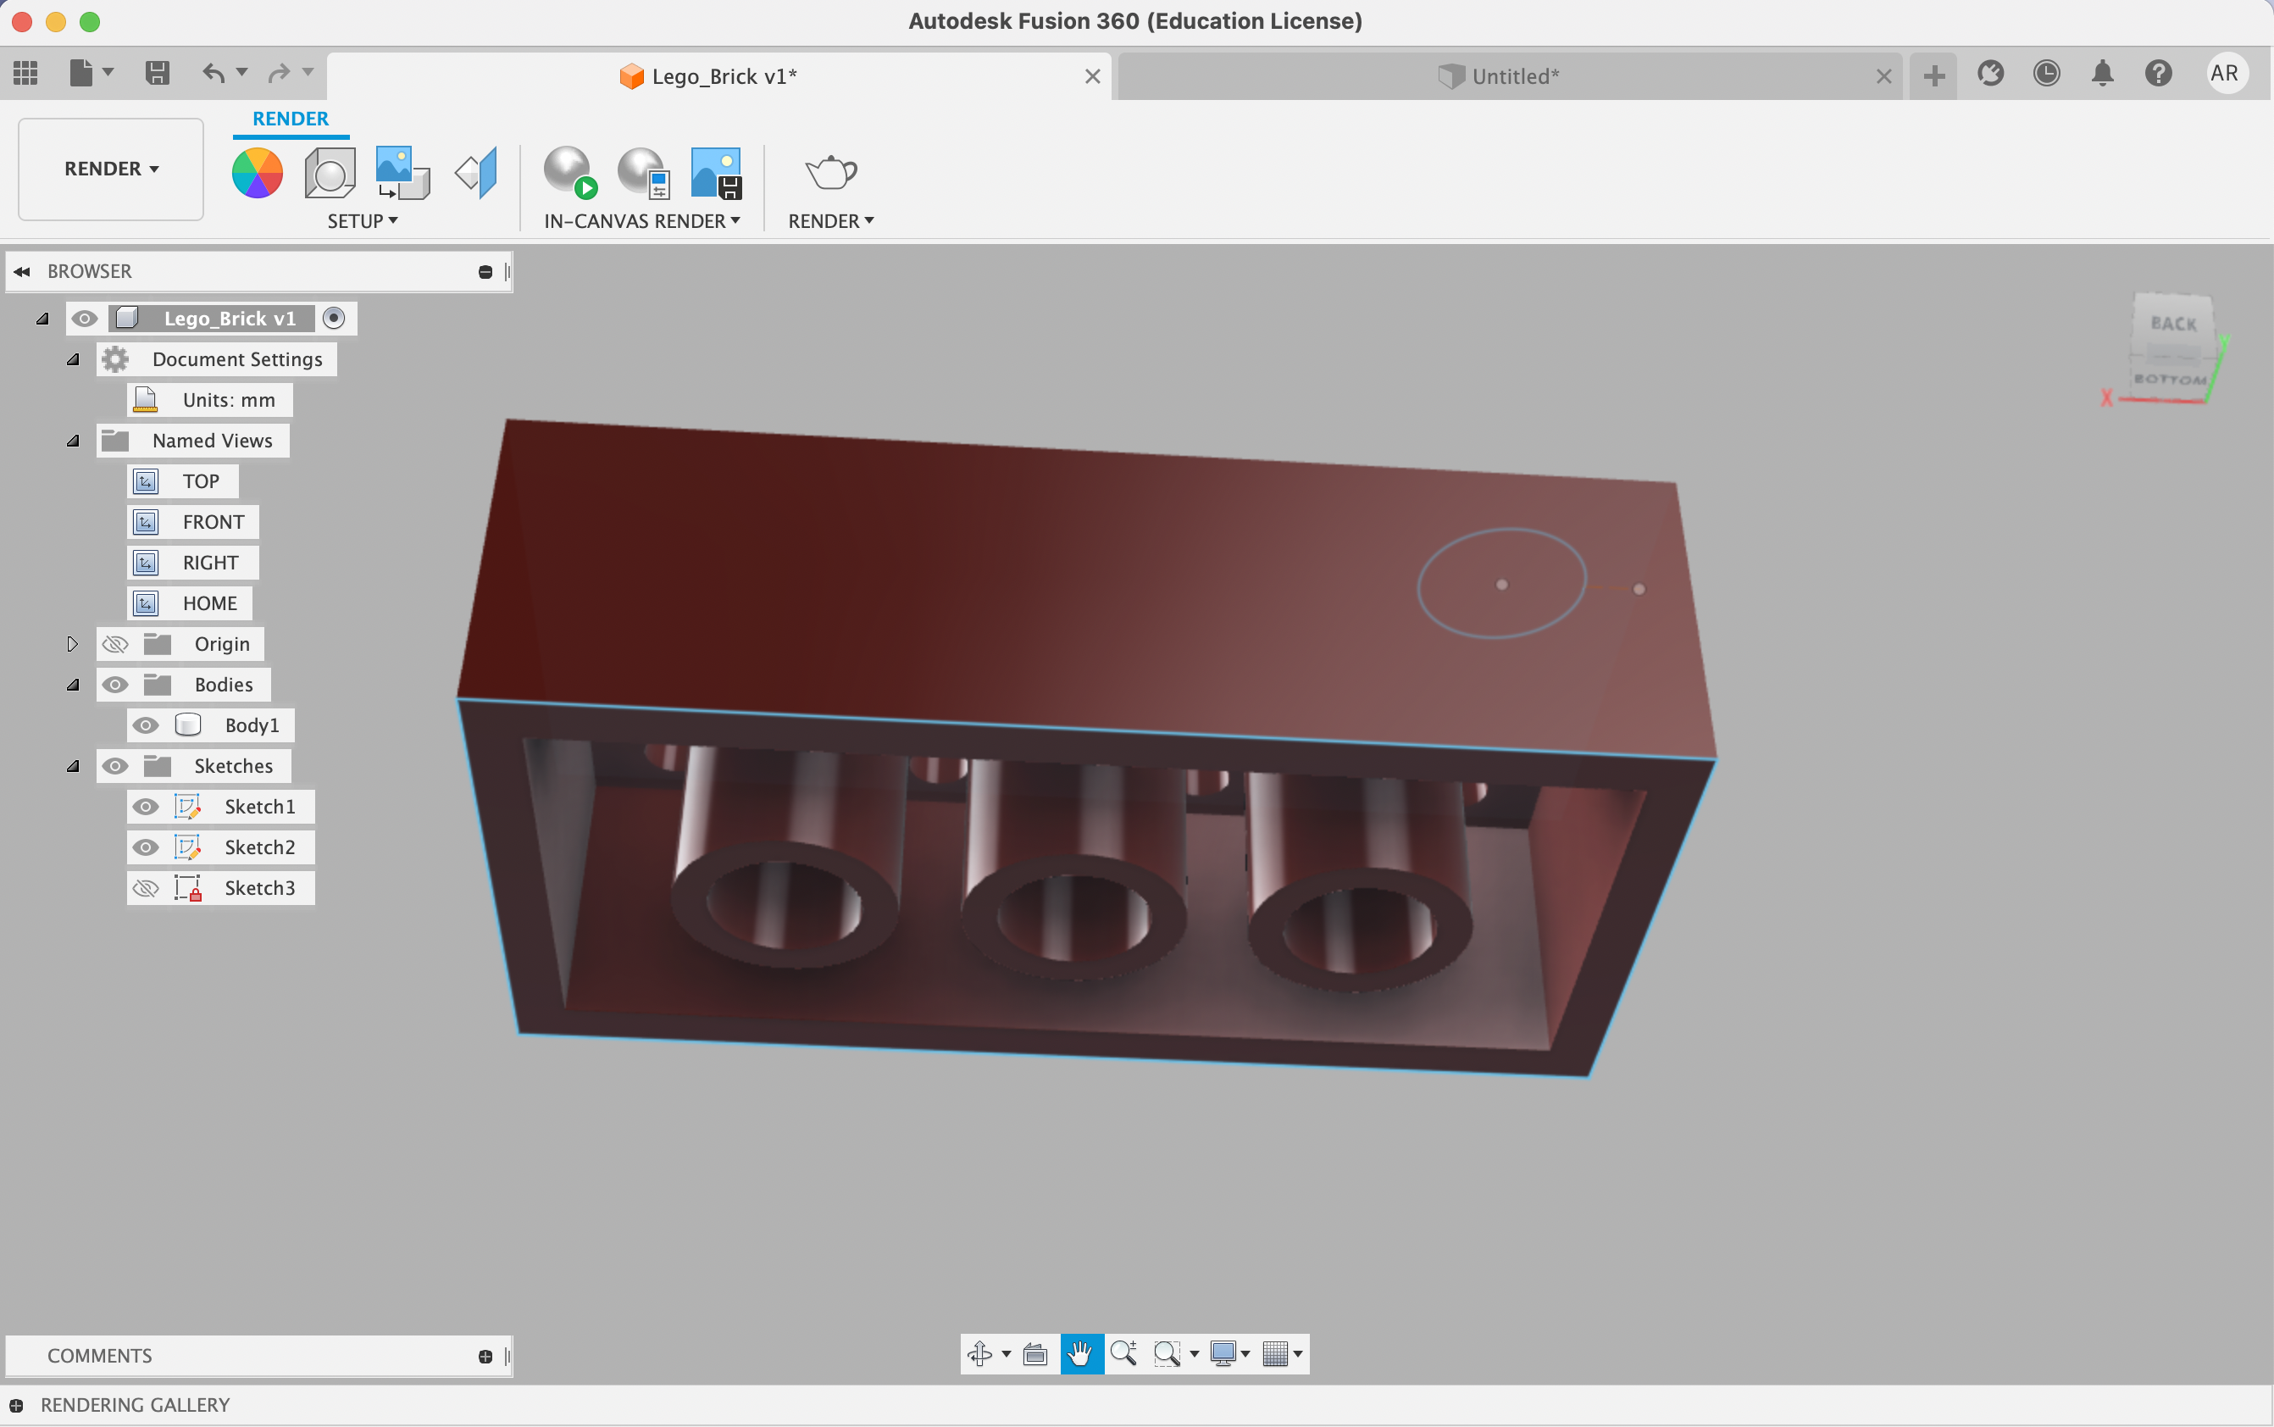The image size is (2274, 1427).
Task: Click the BACK face of ViewCube
Action: coord(2173,324)
